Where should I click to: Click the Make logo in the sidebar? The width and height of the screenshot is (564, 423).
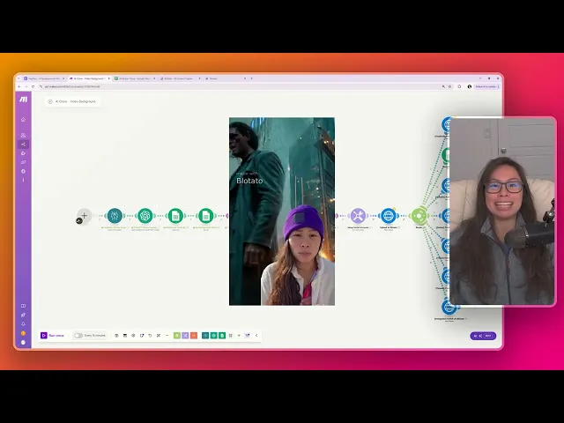pos(24,100)
